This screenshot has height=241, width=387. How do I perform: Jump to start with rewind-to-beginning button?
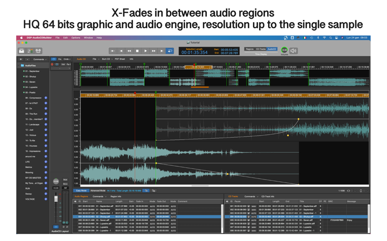113,51
